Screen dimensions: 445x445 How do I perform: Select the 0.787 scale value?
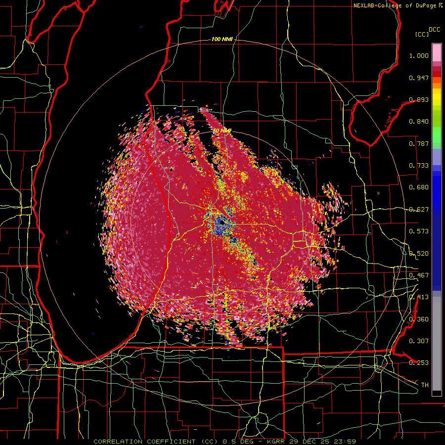[419, 143]
